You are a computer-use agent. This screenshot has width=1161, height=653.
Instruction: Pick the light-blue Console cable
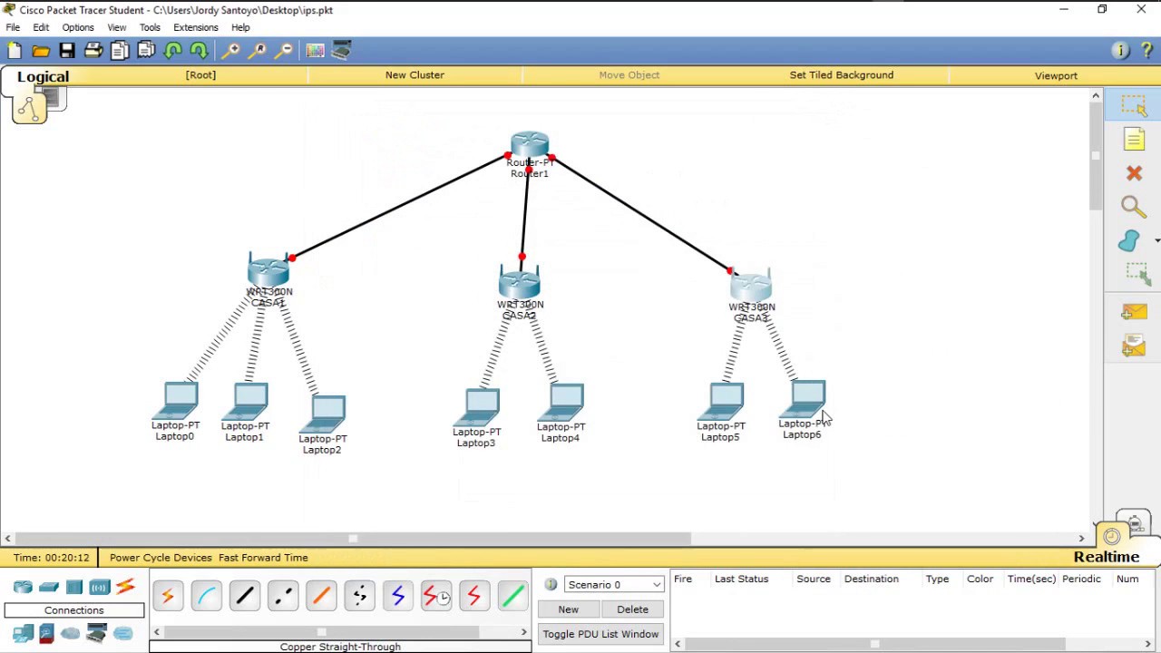[206, 596]
